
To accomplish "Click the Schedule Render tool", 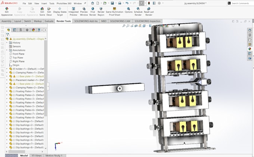I will coord(138,12).
